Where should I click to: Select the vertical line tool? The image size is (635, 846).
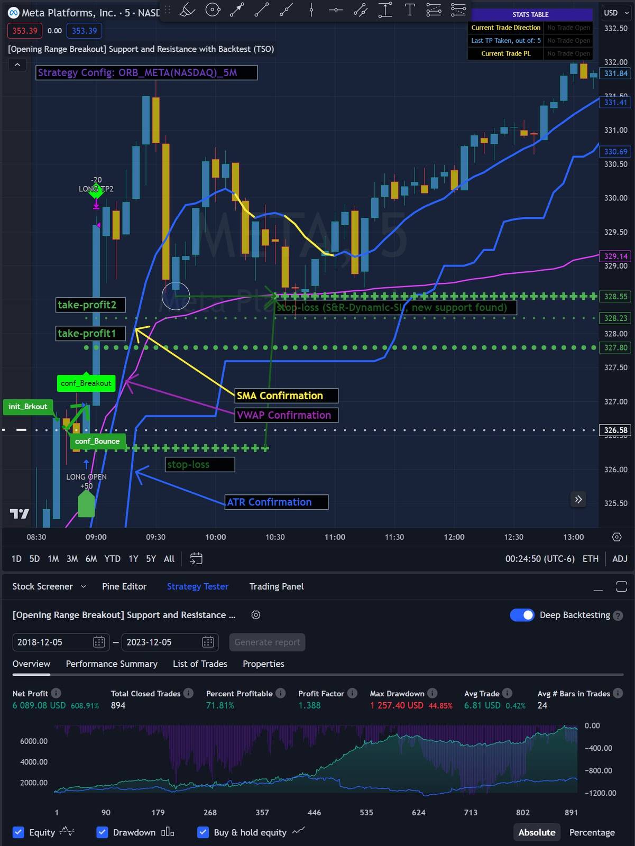point(311,10)
